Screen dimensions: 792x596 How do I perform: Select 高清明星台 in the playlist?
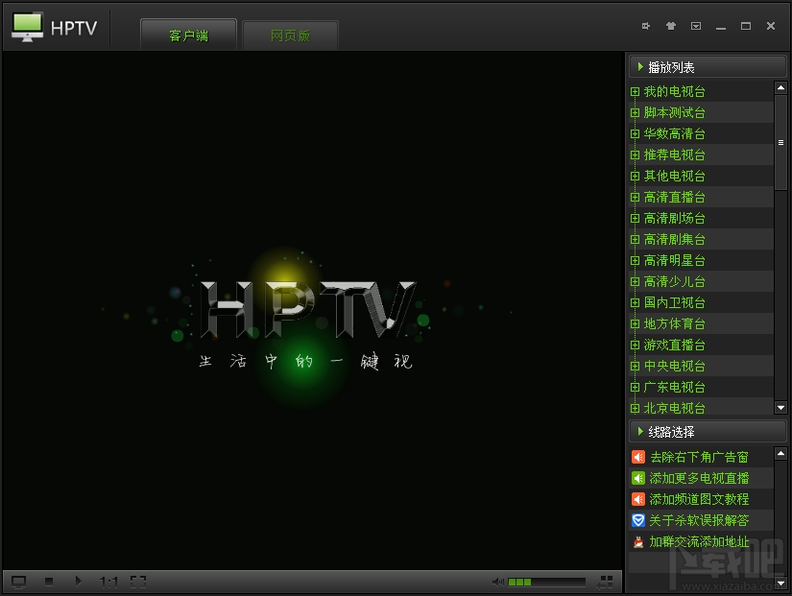[674, 261]
